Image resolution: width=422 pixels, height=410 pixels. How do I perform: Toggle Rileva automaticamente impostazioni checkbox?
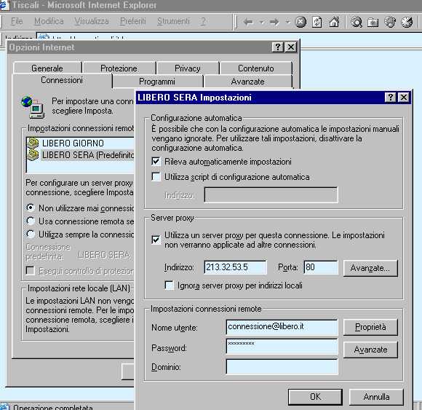click(x=156, y=162)
